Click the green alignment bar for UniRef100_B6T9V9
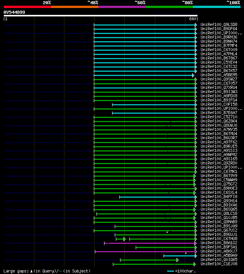 pos(144,176)
